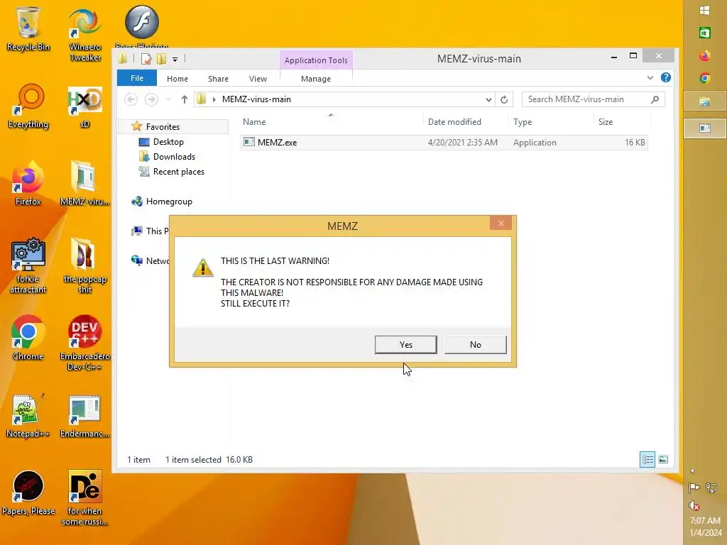Switch to details view in status bar
Image resolution: width=727 pixels, height=545 pixels.
pyautogui.click(x=647, y=459)
